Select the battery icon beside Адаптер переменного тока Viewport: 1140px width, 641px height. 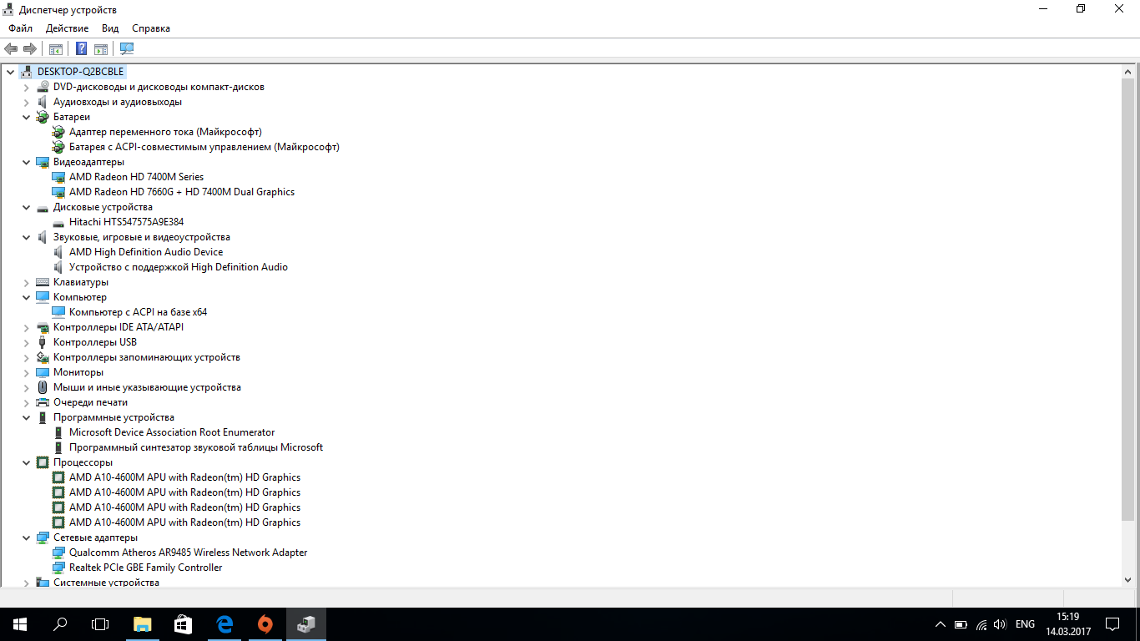pos(58,132)
